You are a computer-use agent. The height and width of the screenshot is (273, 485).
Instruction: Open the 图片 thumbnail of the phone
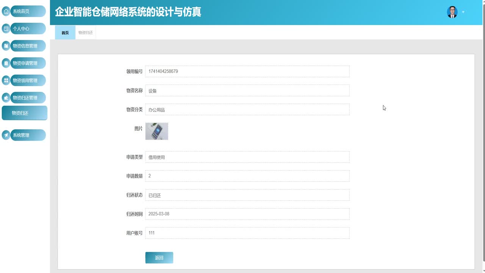click(x=157, y=131)
